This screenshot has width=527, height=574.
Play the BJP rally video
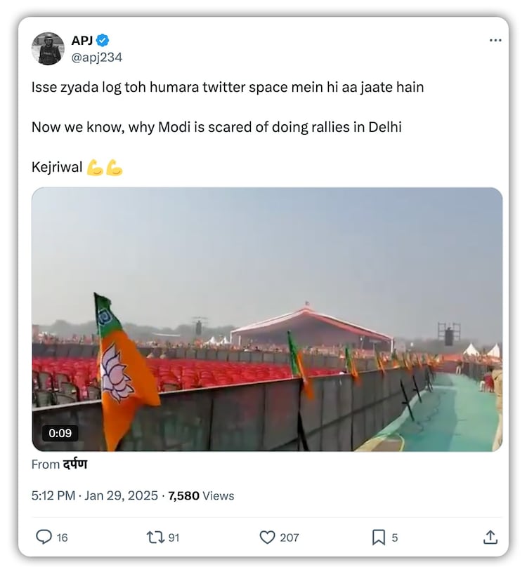tap(267, 319)
